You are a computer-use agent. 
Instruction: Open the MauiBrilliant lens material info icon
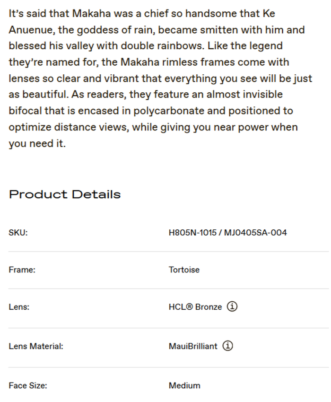(x=228, y=346)
